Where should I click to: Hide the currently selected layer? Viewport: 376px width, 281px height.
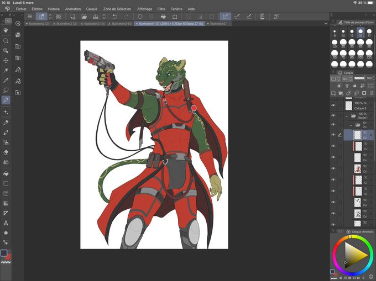333,135
